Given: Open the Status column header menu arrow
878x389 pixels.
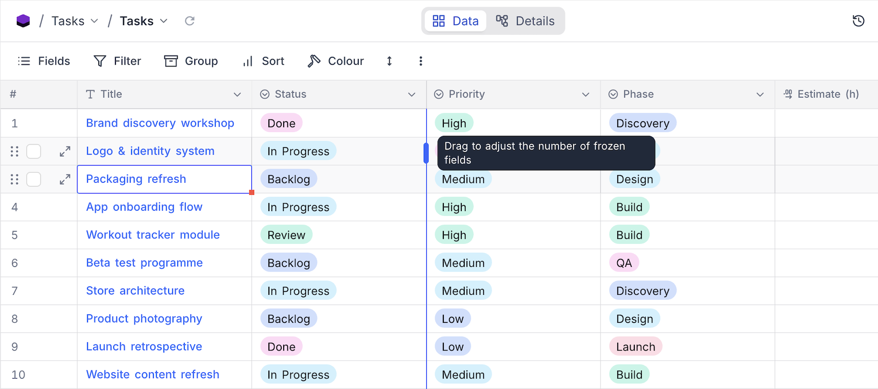Looking at the screenshot, I should pos(411,95).
